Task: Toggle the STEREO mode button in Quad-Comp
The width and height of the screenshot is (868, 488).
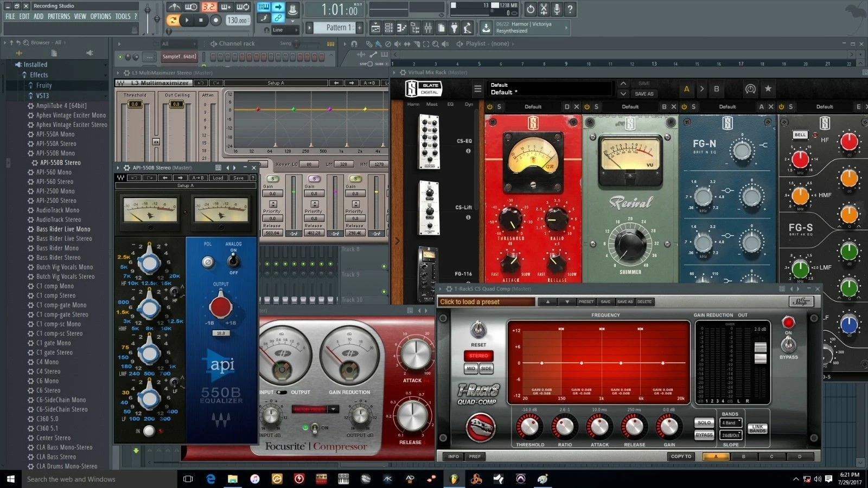Action: tap(478, 356)
